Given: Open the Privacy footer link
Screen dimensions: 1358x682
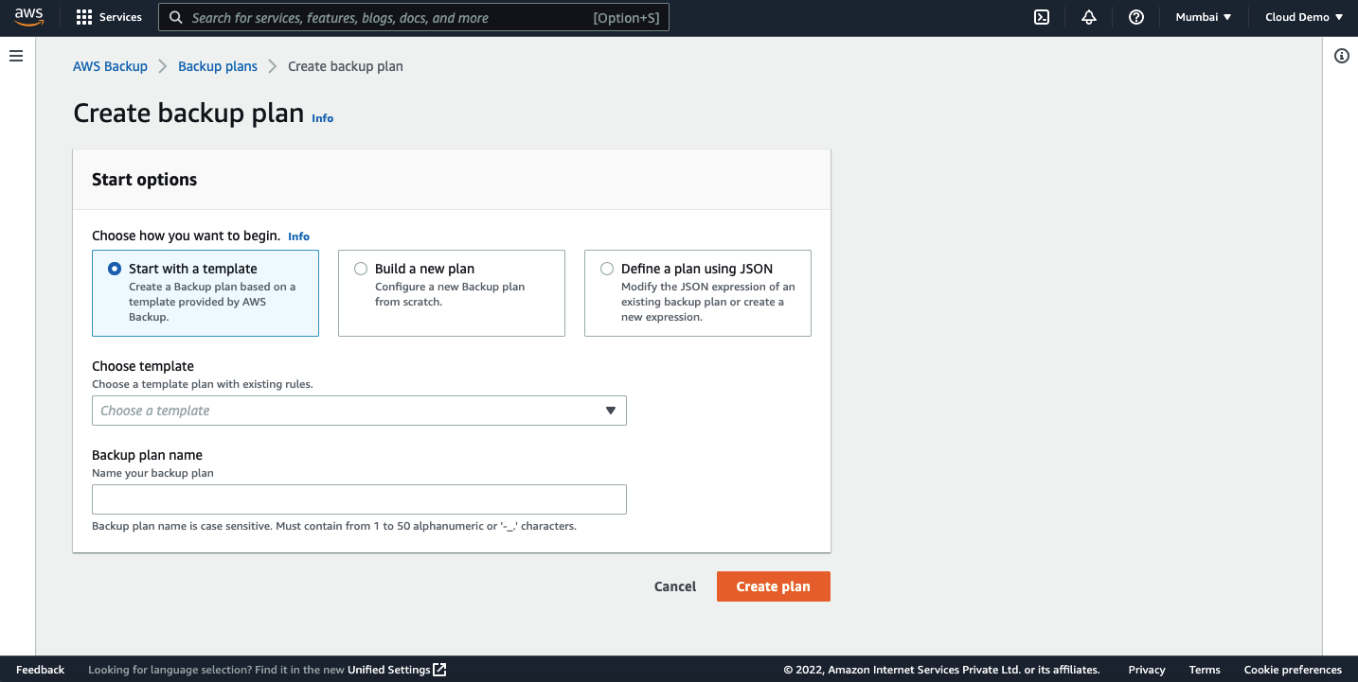Looking at the screenshot, I should click(x=1147, y=670).
